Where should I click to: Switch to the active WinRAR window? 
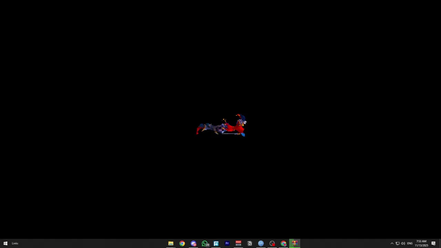pos(295,244)
